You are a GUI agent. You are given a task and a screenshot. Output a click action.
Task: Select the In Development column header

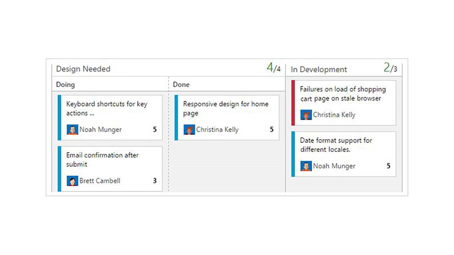point(319,69)
